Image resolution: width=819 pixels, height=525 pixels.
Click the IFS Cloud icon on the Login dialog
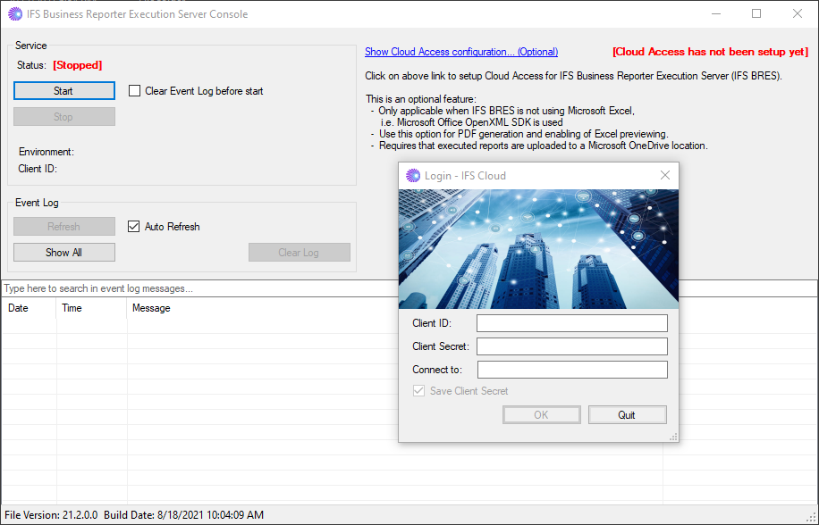(413, 175)
